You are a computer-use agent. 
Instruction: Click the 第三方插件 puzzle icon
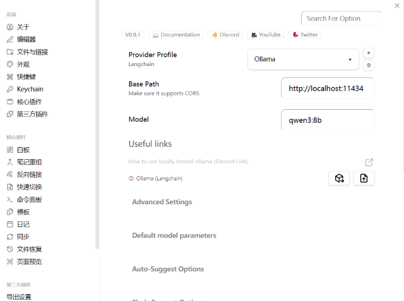point(10,114)
